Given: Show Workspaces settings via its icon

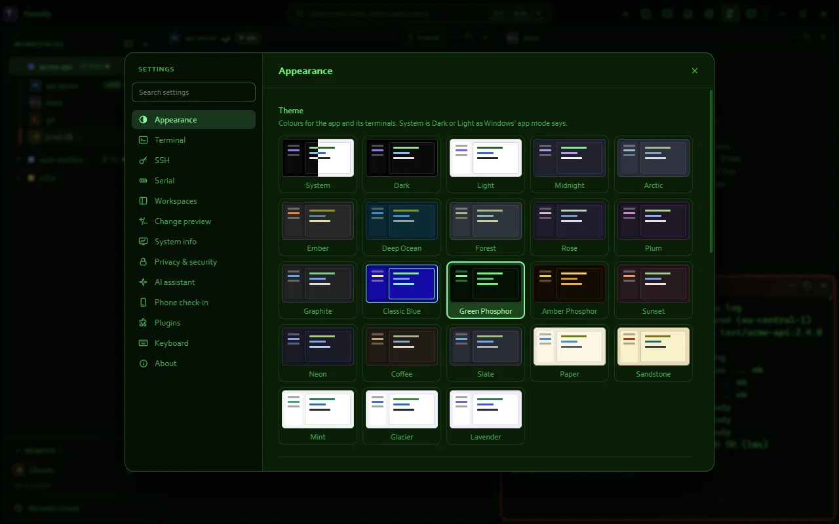Looking at the screenshot, I should click(143, 201).
